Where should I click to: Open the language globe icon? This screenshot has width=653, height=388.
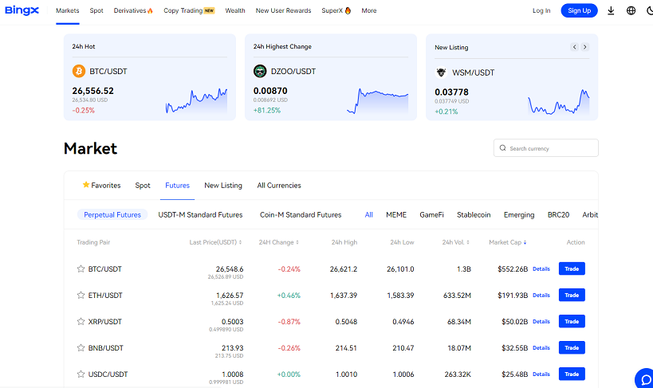[631, 11]
